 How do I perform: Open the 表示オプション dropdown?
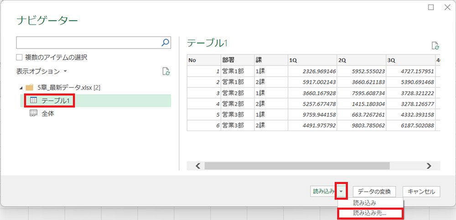click(41, 71)
